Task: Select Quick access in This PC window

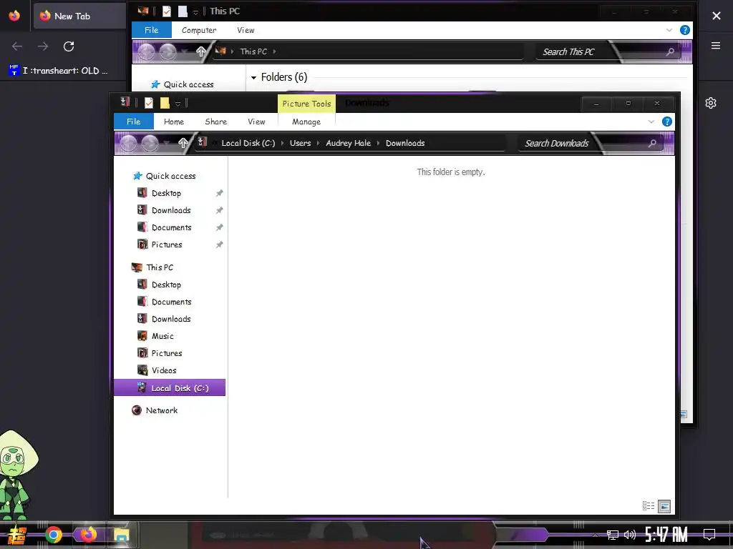Action: click(x=183, y=84)
